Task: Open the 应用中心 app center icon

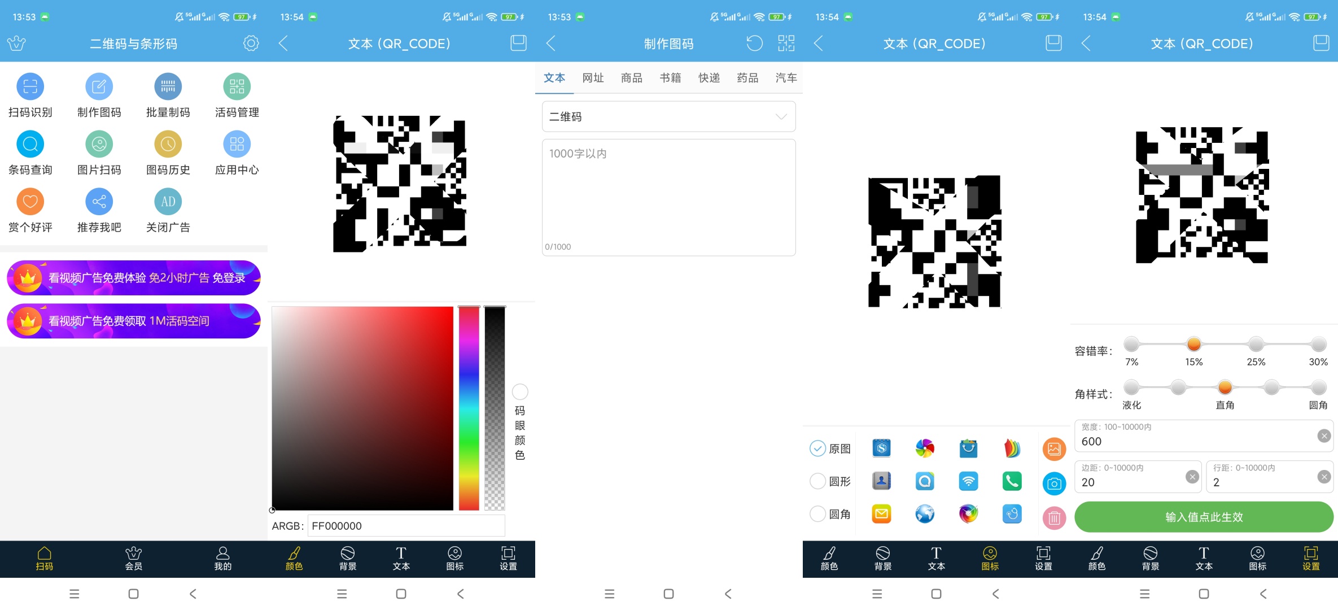Action: 237,144
